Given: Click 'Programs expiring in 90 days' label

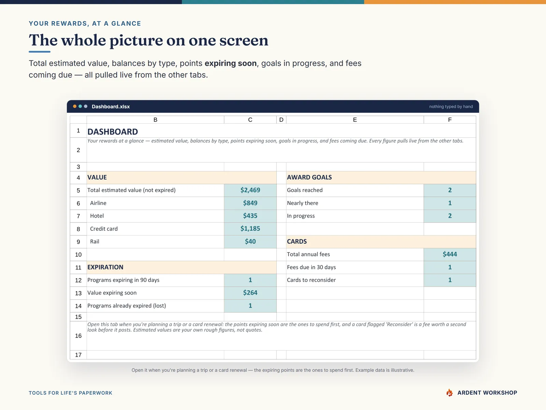Looking at the screenshot, I should tap(123, 280).
